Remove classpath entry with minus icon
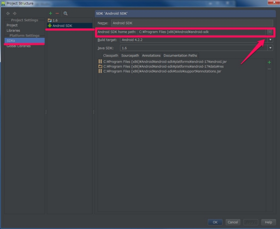 pyautogui.click(x=269, y=69)
